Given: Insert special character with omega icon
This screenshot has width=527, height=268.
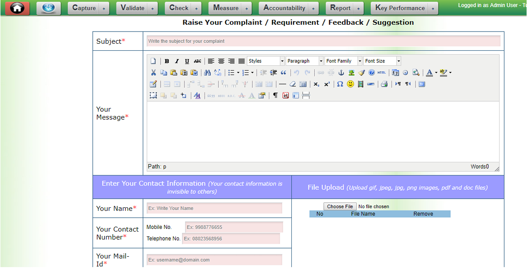Looking at the screenshot, I should click(340, 84).
